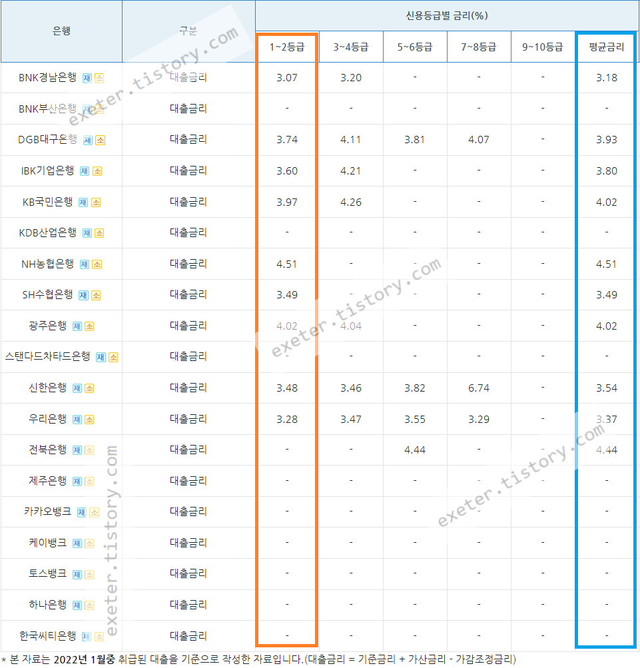
Task: Select the 재 icon beside 광주은행
Action: coord(77,326)
